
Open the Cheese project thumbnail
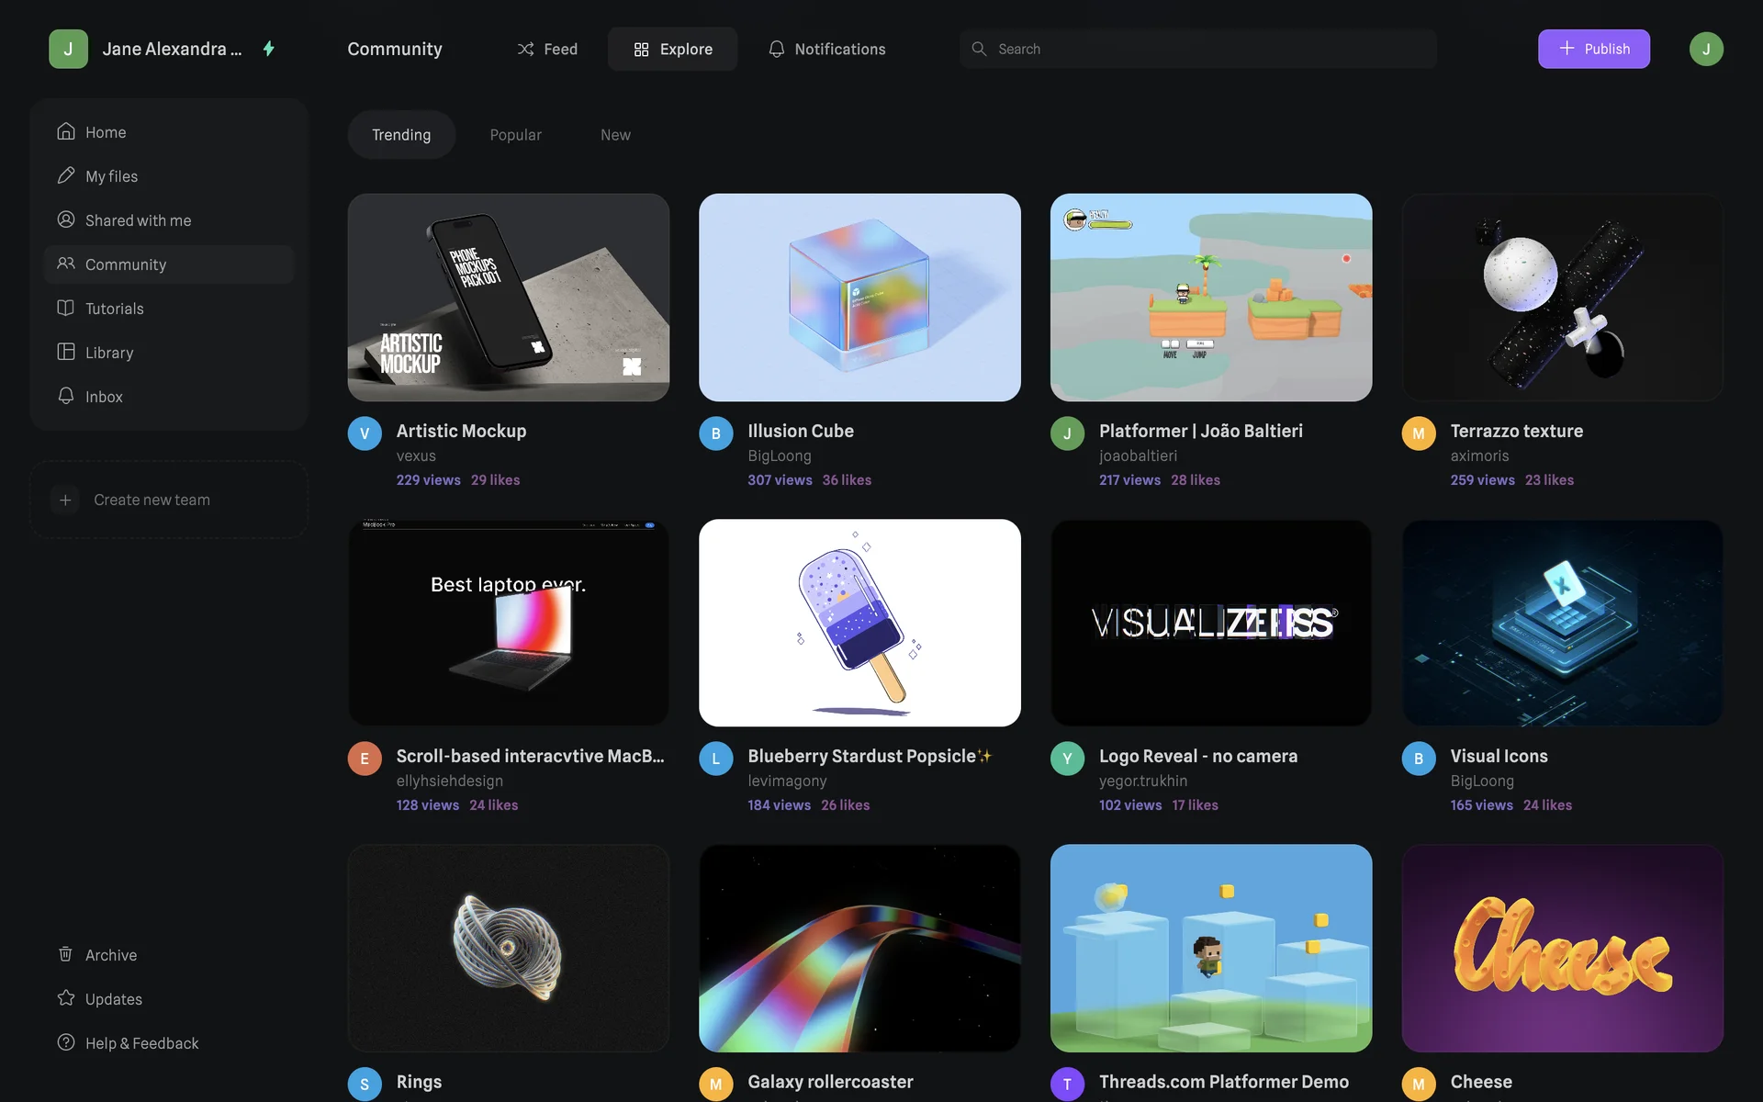1562,948
